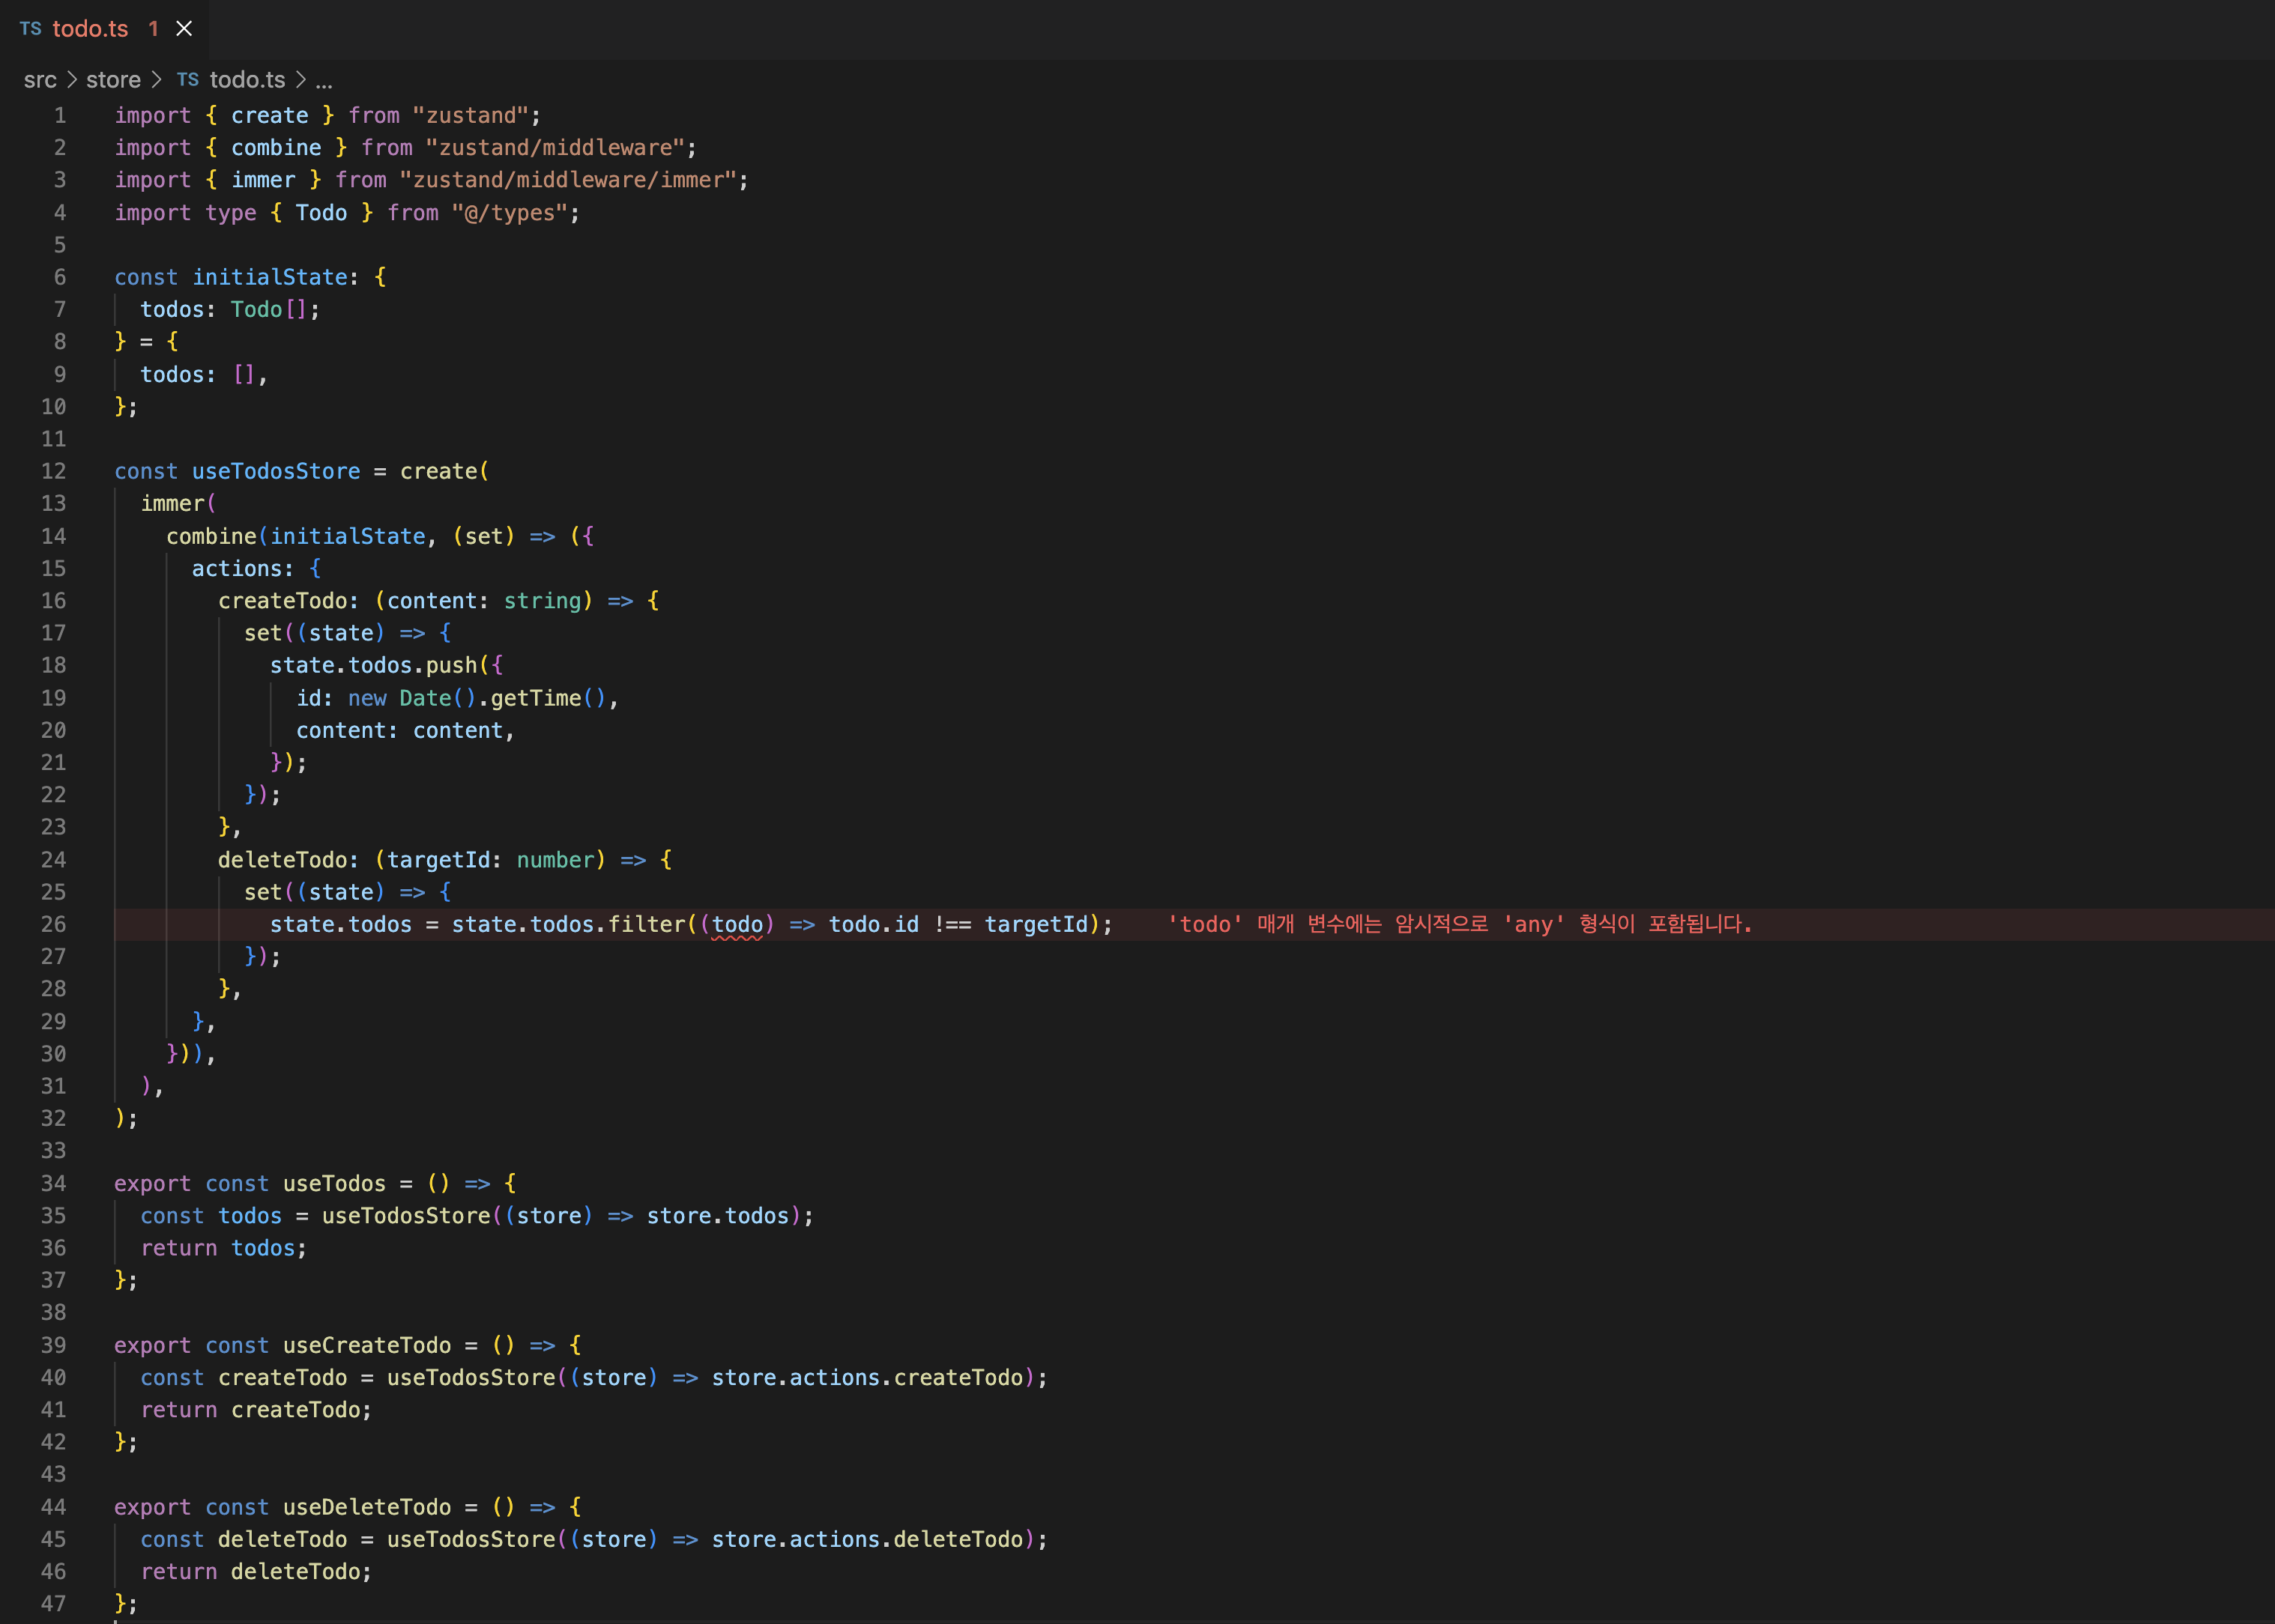Click the chevron after src in breadcrumb
Image resolution: width=2275 pixels, height=1624 pixels.
(x=72, y=80)
